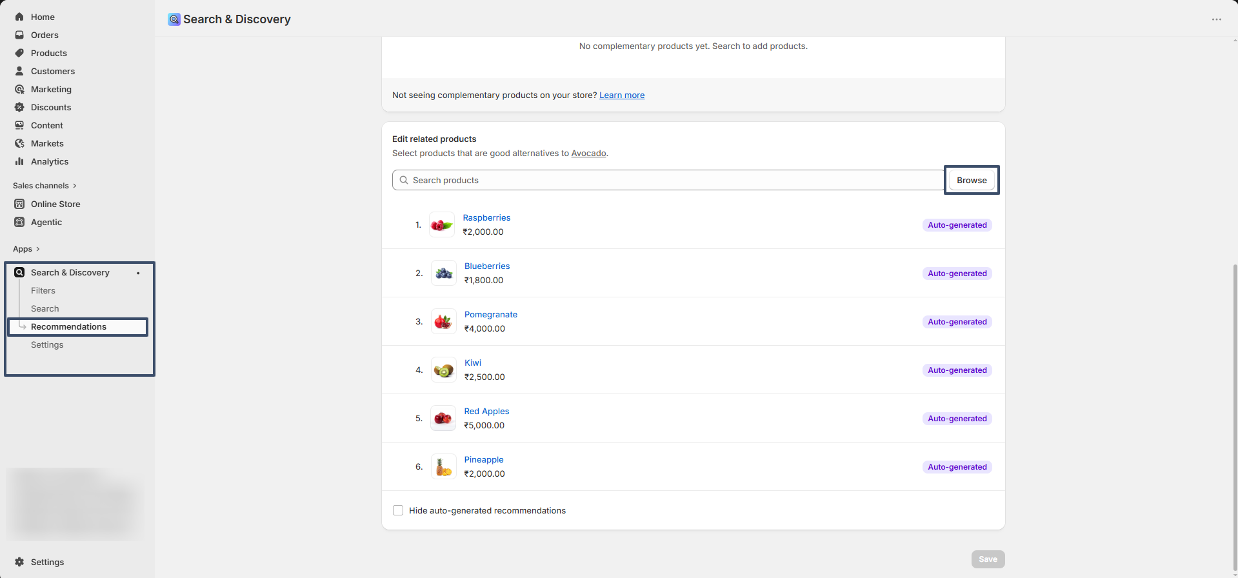Click the pin dot next to Search & Discovery
The image size is (1238, 578).
click(x=138, y=273)
